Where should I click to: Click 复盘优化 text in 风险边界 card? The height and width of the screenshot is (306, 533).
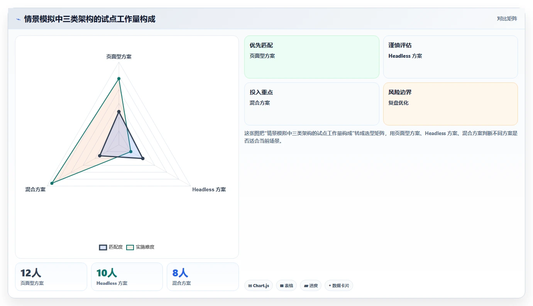click(x=398, y=103)
